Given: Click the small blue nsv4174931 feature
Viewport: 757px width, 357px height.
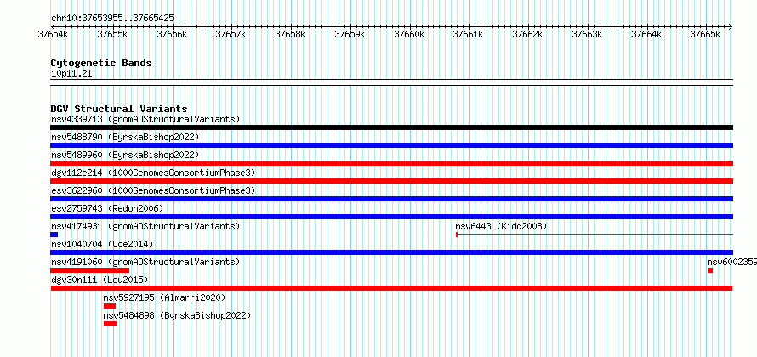Looking at the screenshot, I should point(54,235).
